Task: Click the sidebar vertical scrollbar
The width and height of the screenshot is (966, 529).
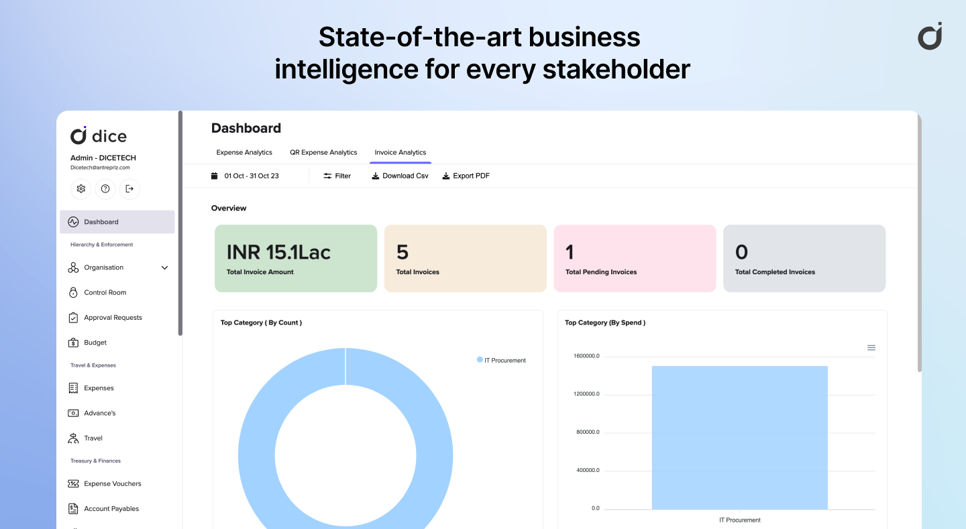Action: (180, 223)
